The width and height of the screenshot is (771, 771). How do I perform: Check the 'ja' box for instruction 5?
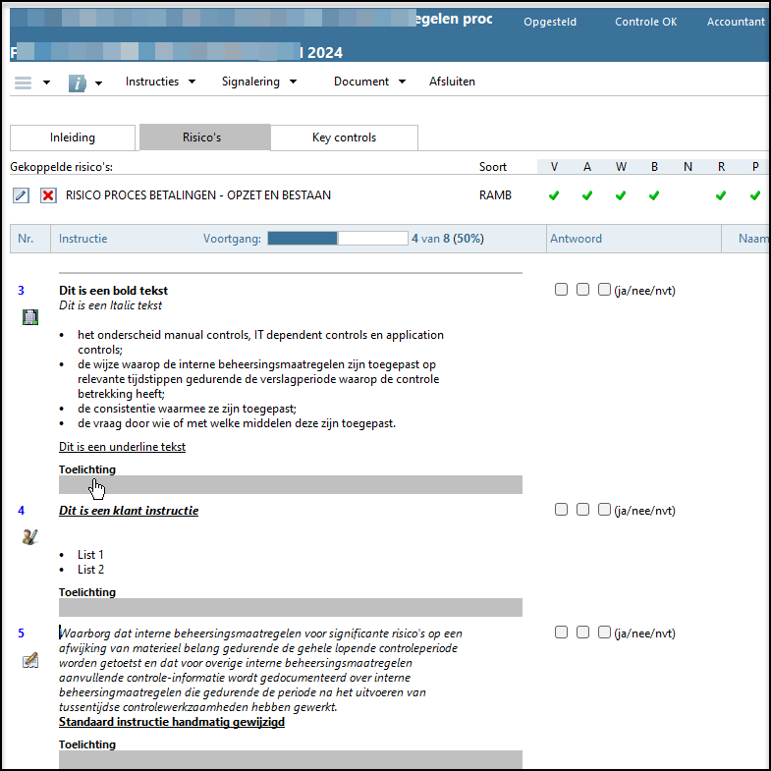coord(561,633)
